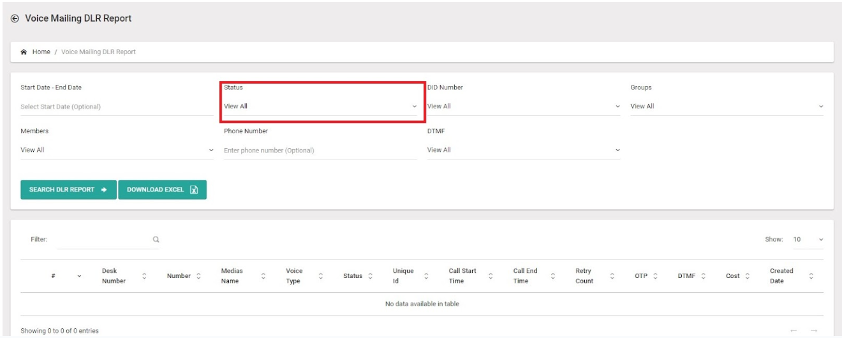Click sort arrows on Cost column
Image resolution: width=842 pixels, height=338 pixels.
[x=747, y=276]
